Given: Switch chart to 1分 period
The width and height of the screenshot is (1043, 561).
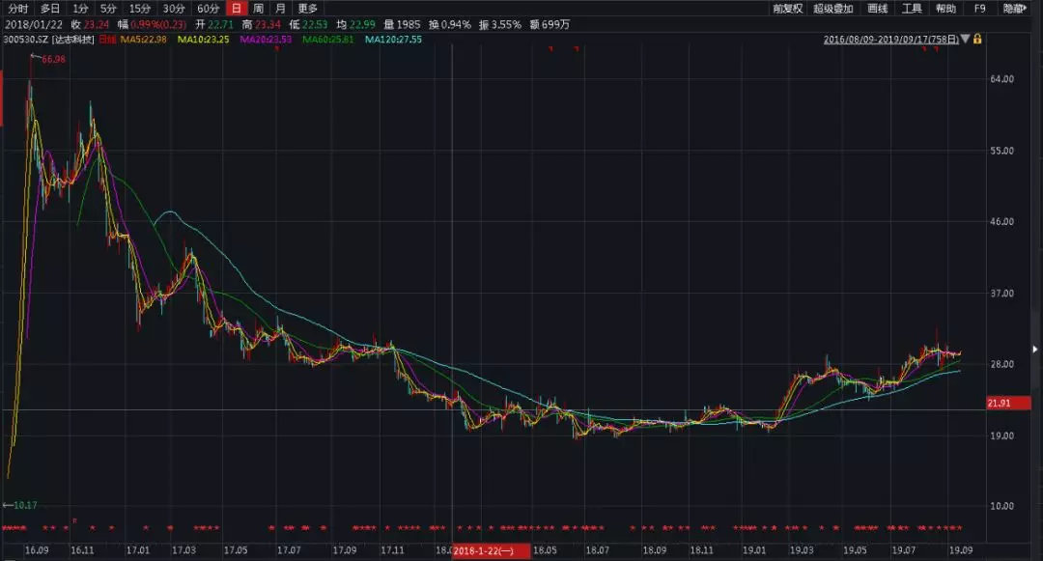Looking at the screenshot, I should 81,9.
